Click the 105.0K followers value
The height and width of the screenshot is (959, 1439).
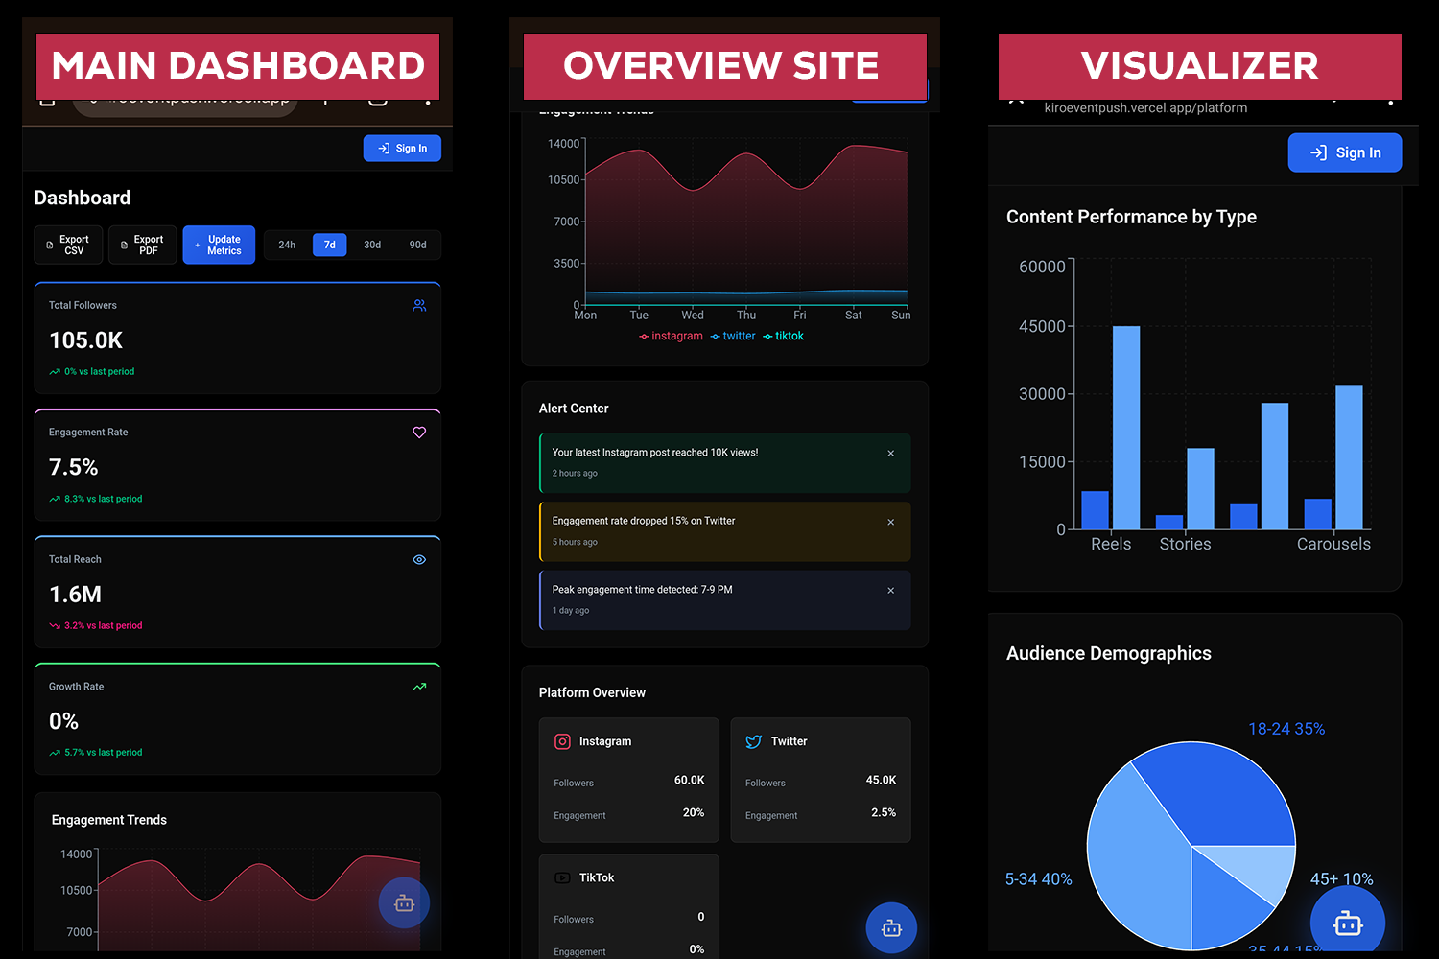click(x=86, y=340)
